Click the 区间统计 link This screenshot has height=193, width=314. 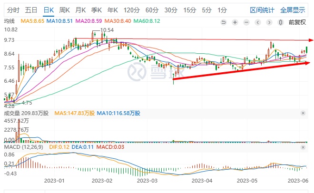263,10
